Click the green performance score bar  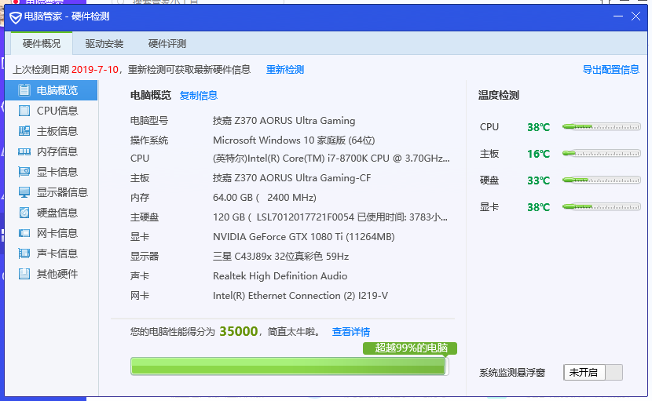(289, 366)
